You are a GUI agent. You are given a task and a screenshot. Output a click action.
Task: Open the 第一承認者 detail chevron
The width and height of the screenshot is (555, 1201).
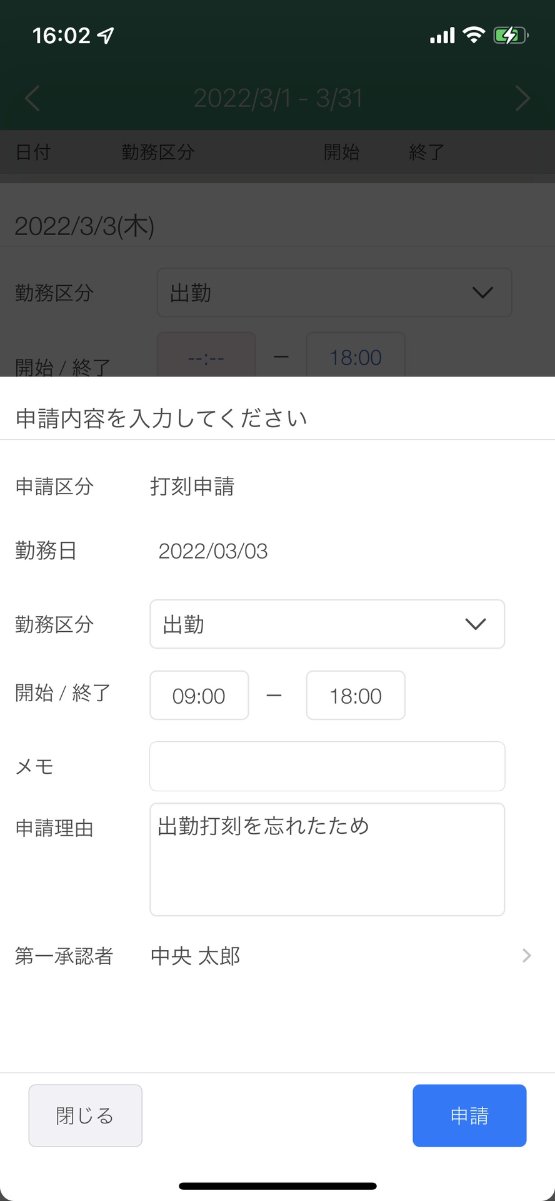[x=527, y=955]
